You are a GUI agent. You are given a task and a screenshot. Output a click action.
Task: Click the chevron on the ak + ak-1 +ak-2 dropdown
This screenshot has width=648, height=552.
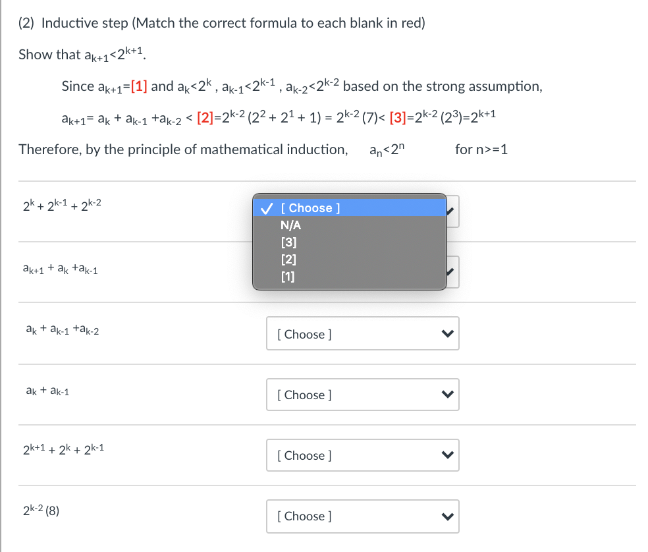448,333
